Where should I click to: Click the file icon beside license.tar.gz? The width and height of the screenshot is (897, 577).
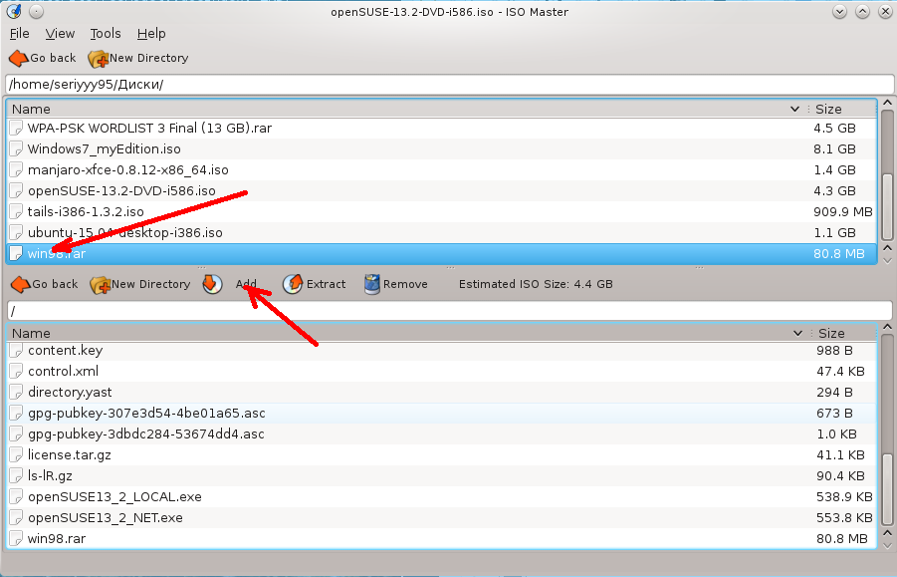point(16,455)
